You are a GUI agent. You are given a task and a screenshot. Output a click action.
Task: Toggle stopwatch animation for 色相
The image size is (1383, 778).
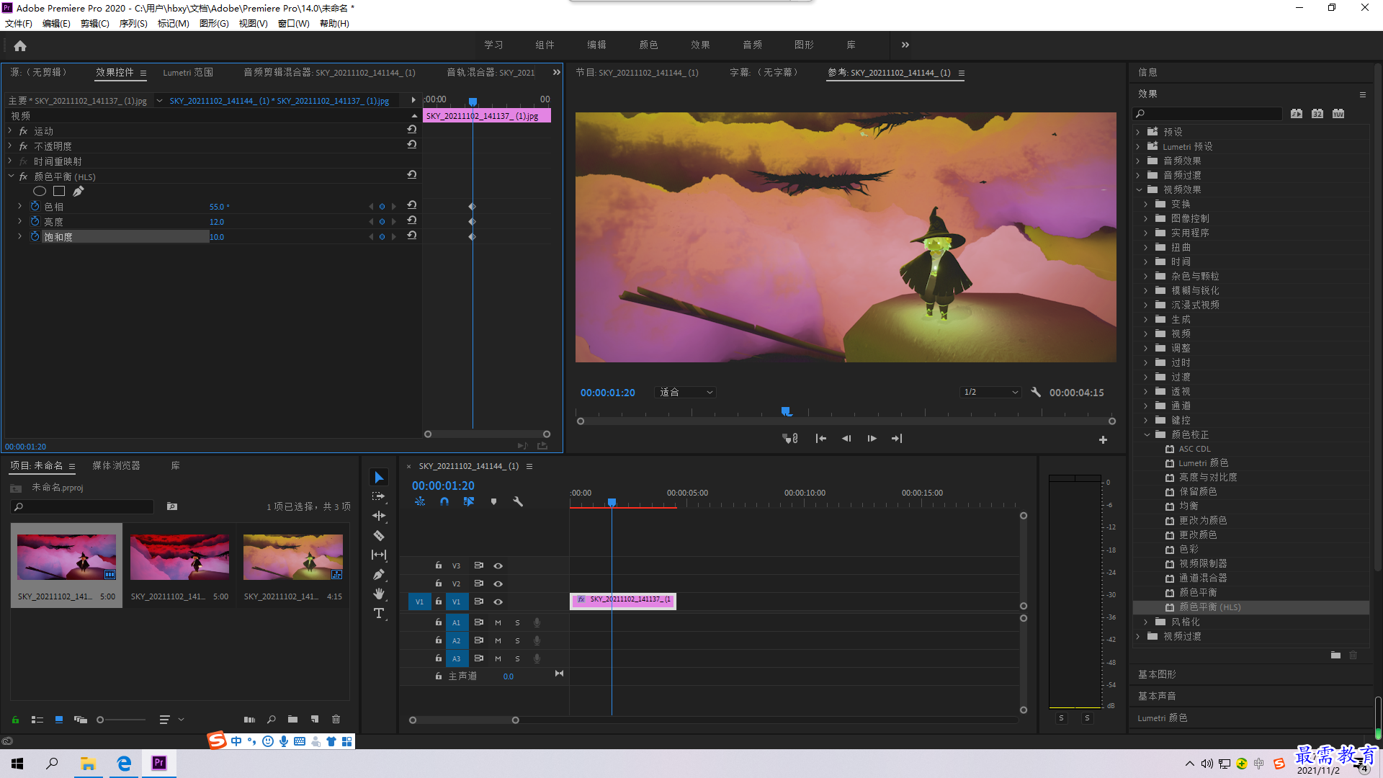[x=35, y=207]
